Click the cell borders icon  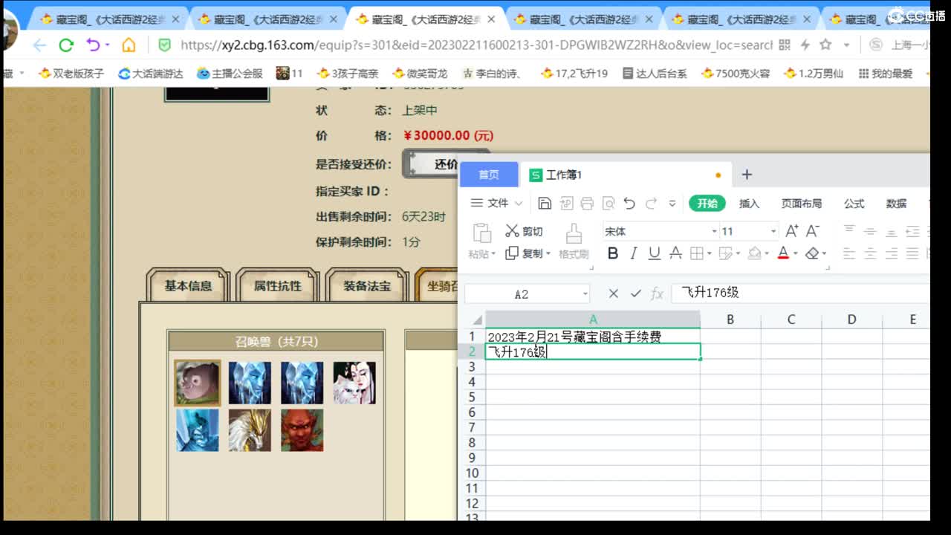pyautogui.click(x=696, y=253)
